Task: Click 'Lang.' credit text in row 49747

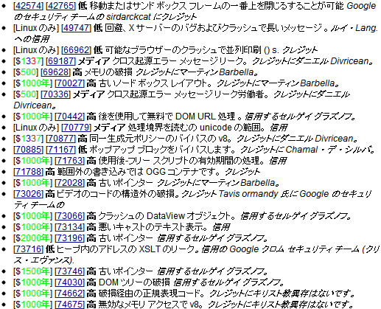Action: point(367,28)
